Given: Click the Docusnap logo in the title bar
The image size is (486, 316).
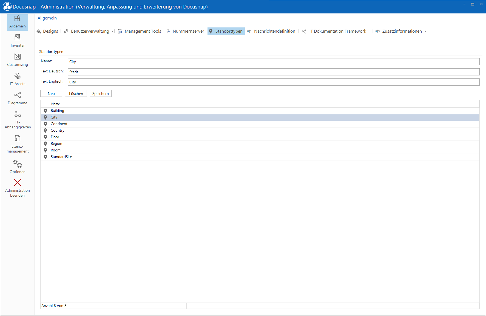Looking at the screenshot, I should point(7,7).
